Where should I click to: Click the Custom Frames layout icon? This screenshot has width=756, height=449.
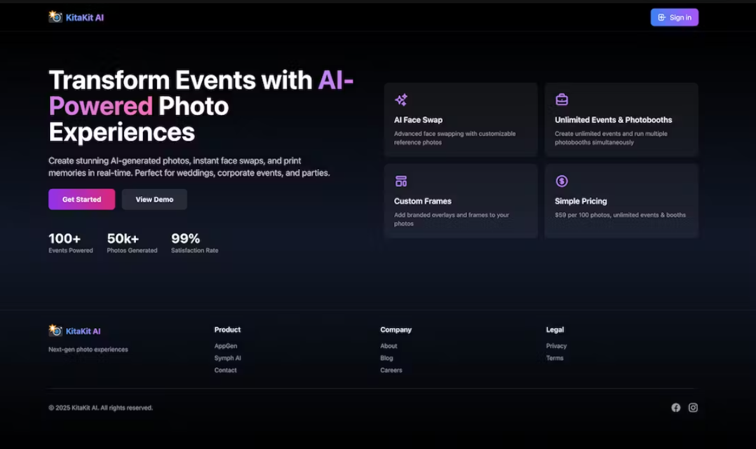(x=401, y=181)
